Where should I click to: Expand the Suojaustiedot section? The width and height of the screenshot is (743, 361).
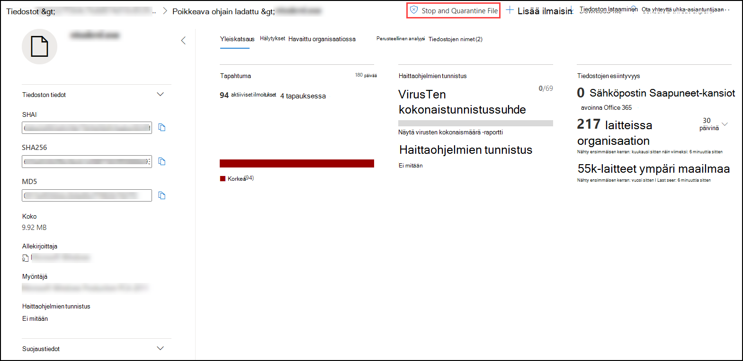(x=160, y=348)
